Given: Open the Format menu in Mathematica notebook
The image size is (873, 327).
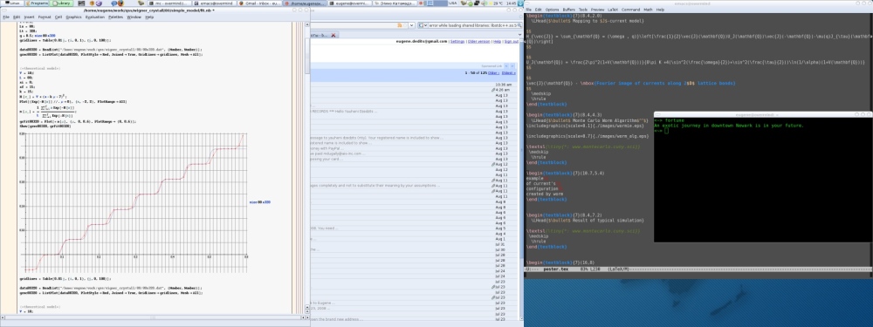Looking at the screenshot, I should 45,17.
